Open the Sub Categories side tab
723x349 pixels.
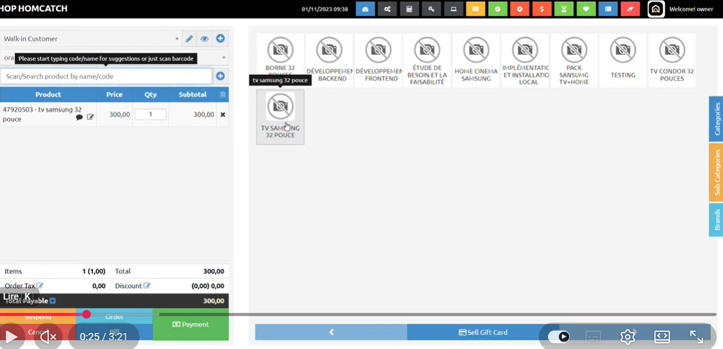(716, 172)
